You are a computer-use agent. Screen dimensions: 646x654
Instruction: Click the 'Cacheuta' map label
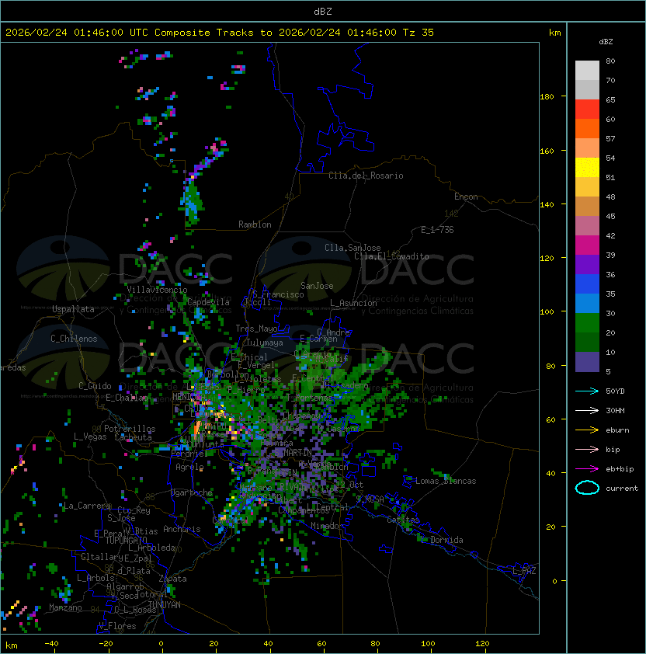(x=133, y=437)
